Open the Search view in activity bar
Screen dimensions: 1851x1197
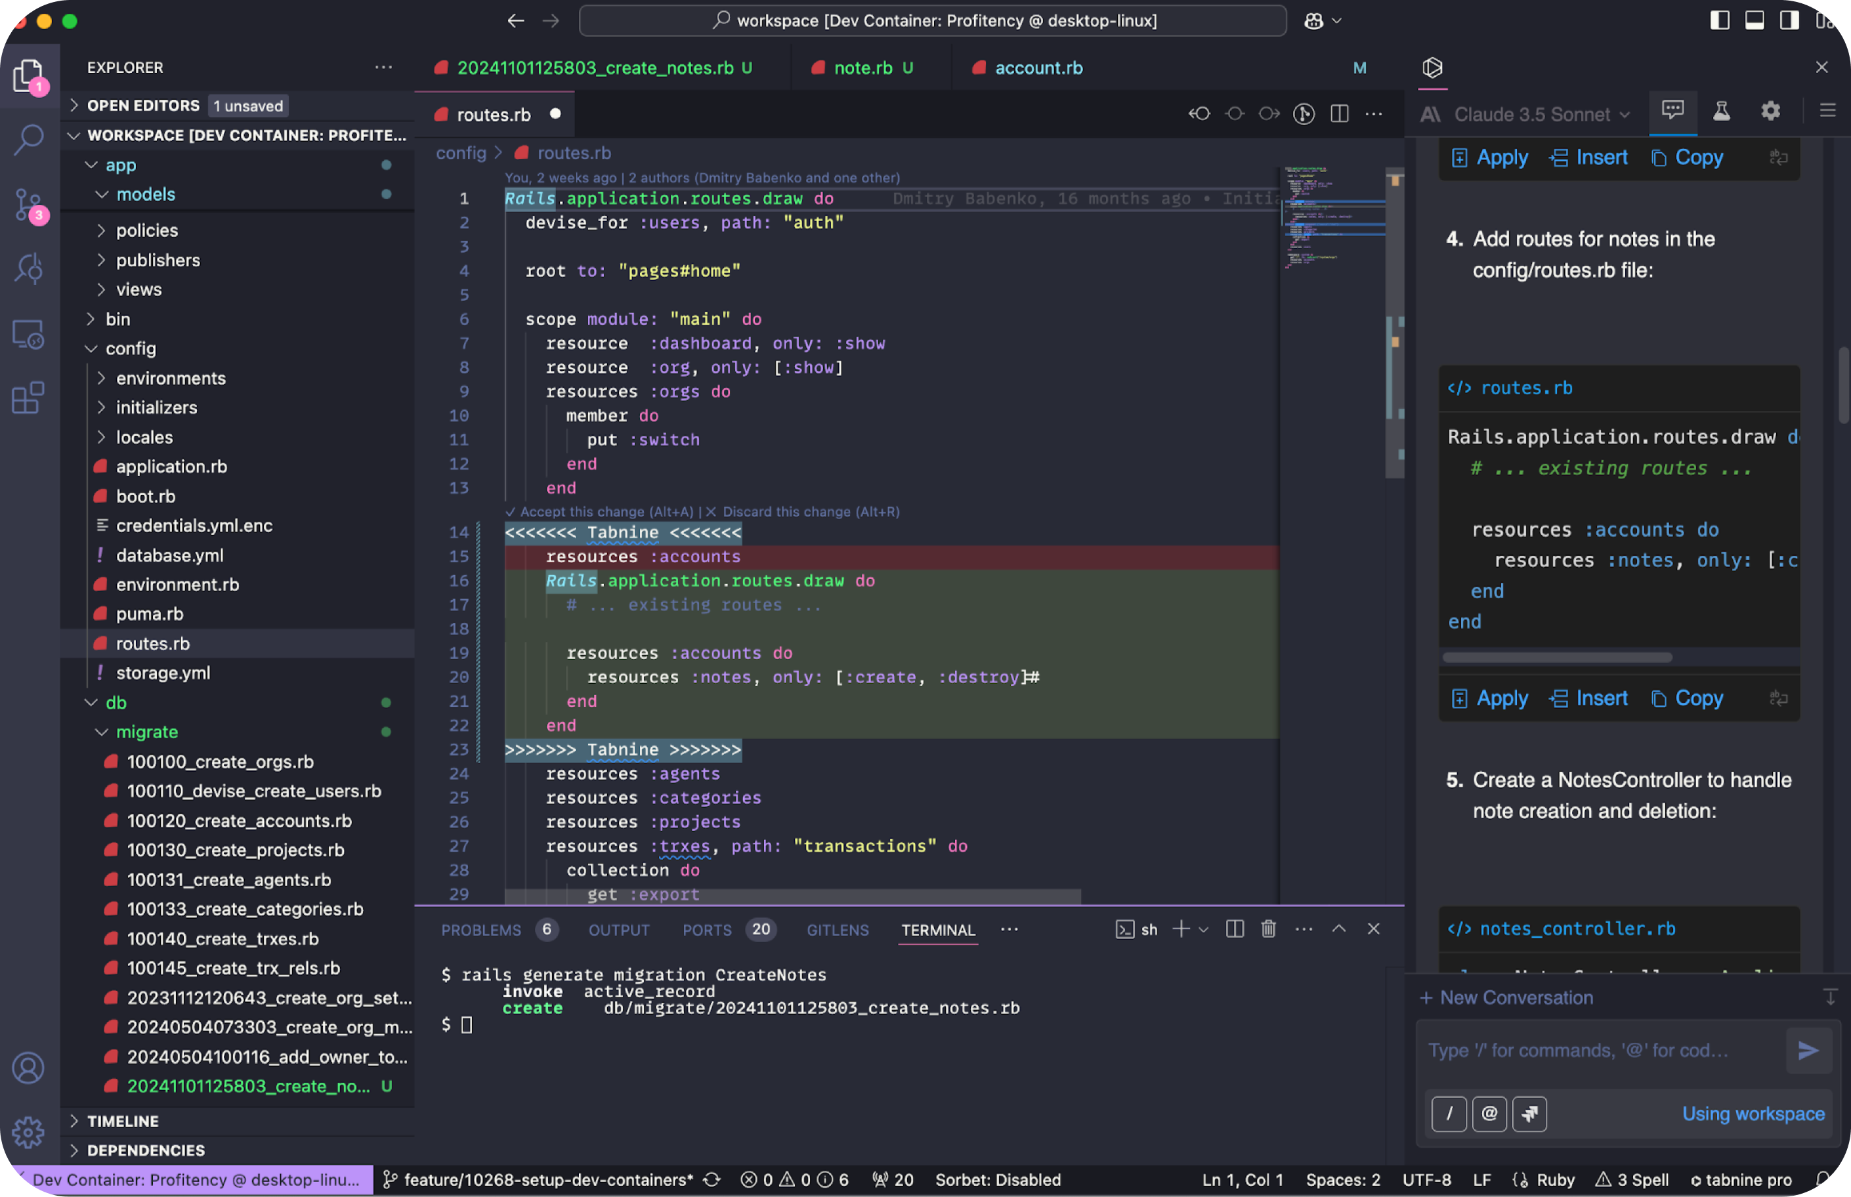29,140
